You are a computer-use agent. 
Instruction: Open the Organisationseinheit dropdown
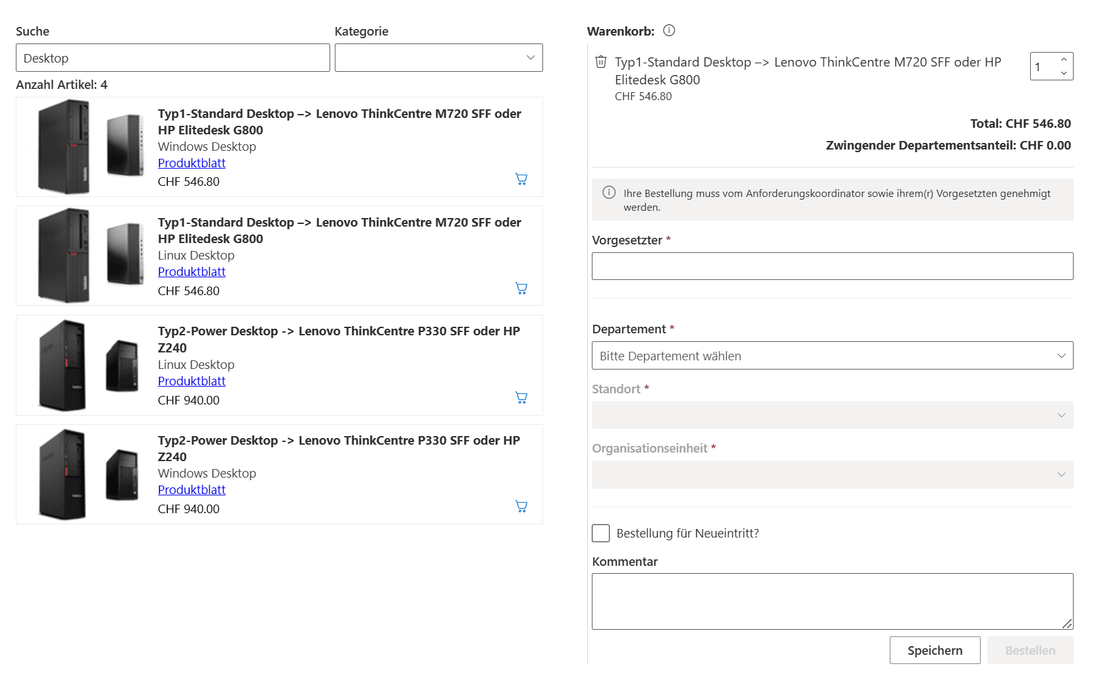coord(832,475)
